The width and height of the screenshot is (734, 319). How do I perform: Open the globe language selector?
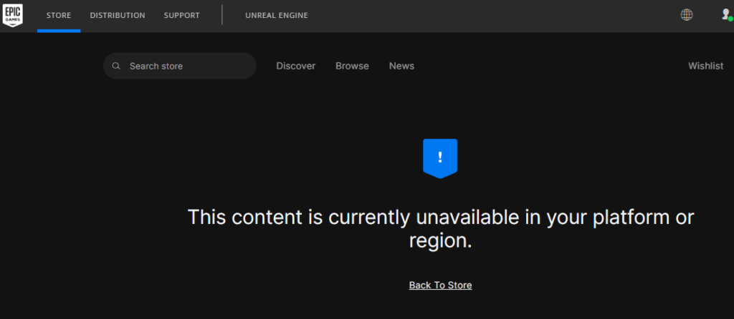(x=686, y=15)
